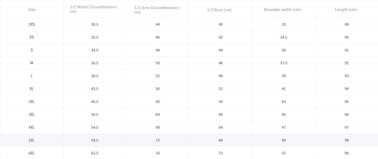The height and width of the screenshot is (159, 378).
Task: Select the 2XS size row label
Action: pyautogui.click(x=32, y=24)
